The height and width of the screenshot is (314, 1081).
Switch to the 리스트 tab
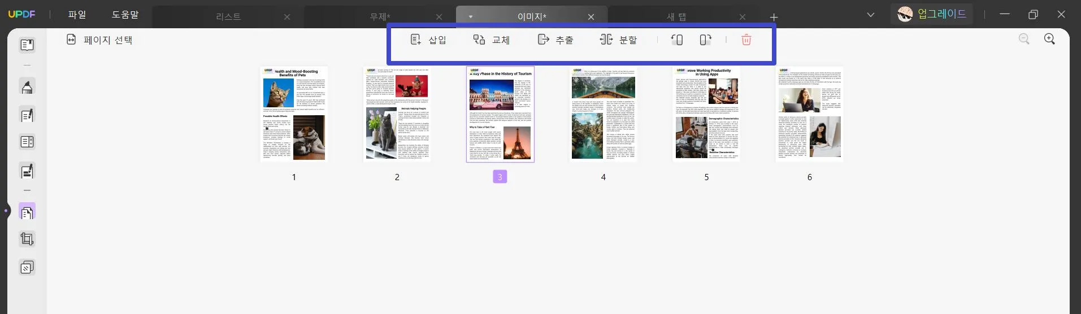(x=228, y=17)
